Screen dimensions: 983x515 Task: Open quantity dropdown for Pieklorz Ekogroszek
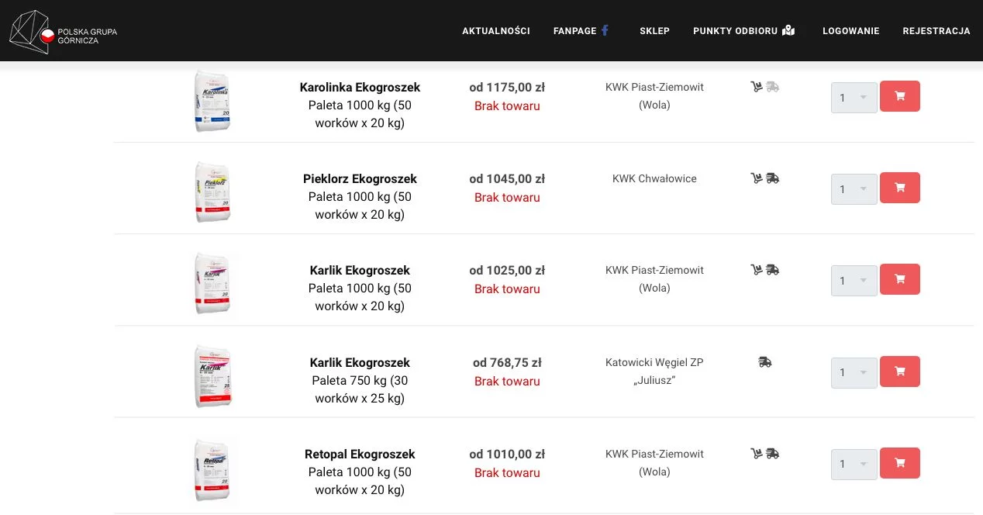click(x=854, y=189)
